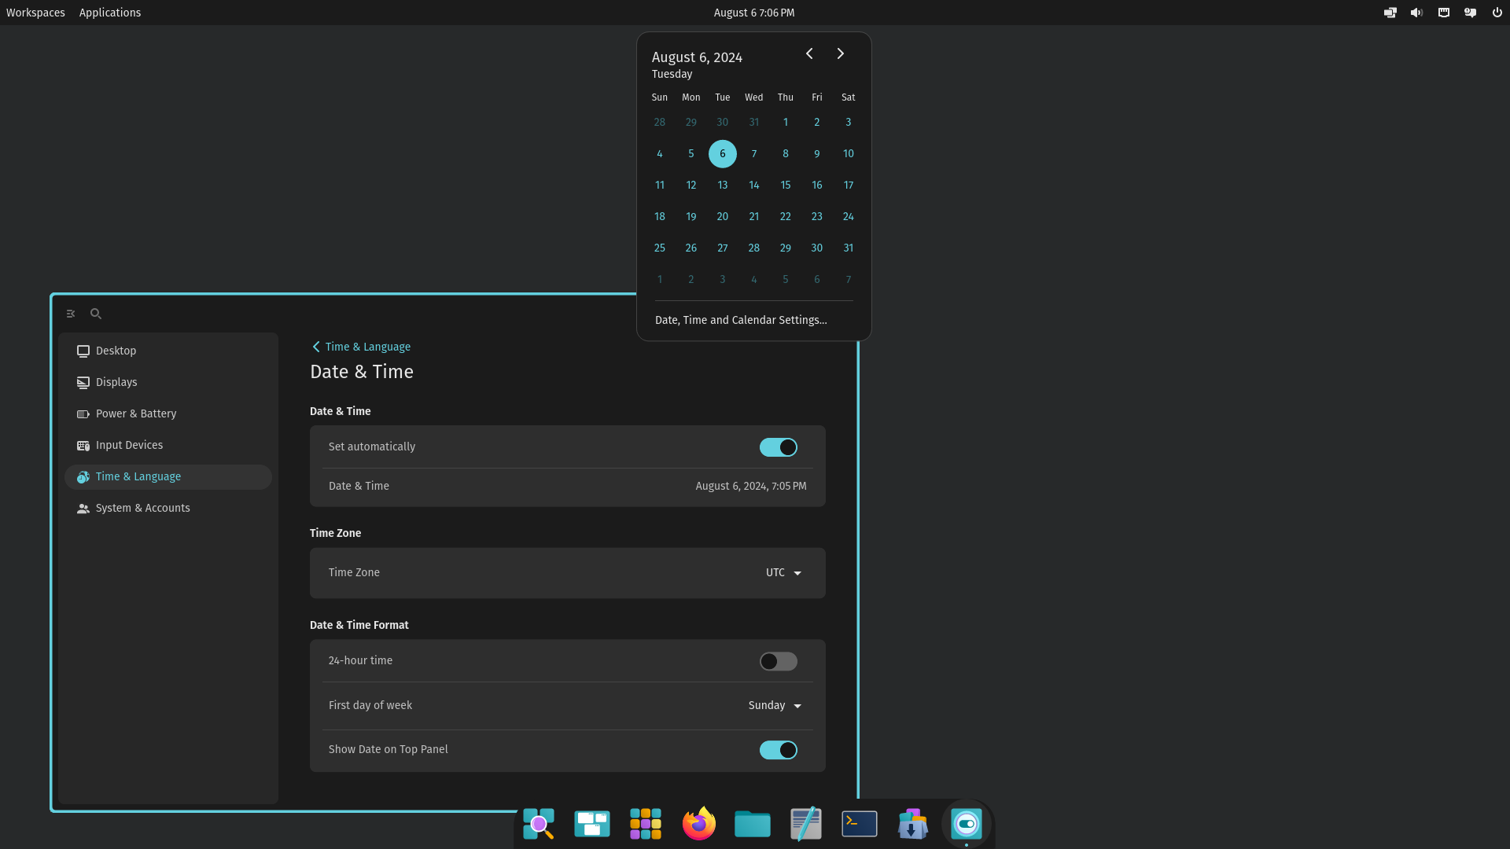Open Terminal application from taskbar
Viewport: 1510px width, 849px height.
point(860,823)
